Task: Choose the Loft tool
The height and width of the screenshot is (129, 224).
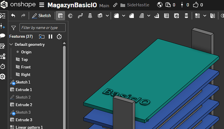Action: 90,15
